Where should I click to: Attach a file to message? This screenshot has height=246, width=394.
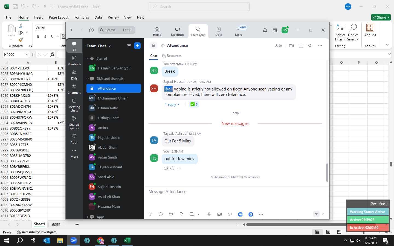(181, 214)
